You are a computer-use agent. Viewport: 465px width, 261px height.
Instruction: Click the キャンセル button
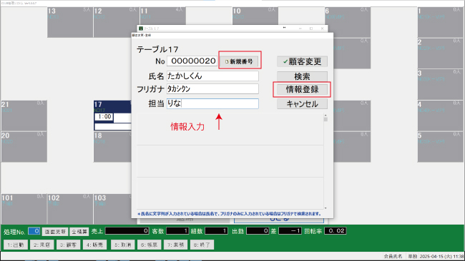click(x=302, y=103)
